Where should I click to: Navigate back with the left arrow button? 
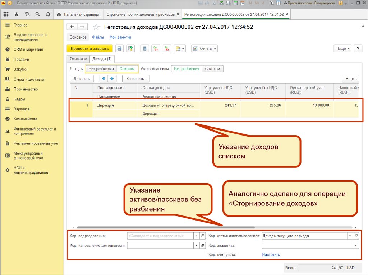pyautogui.click(x=73, y=27)
